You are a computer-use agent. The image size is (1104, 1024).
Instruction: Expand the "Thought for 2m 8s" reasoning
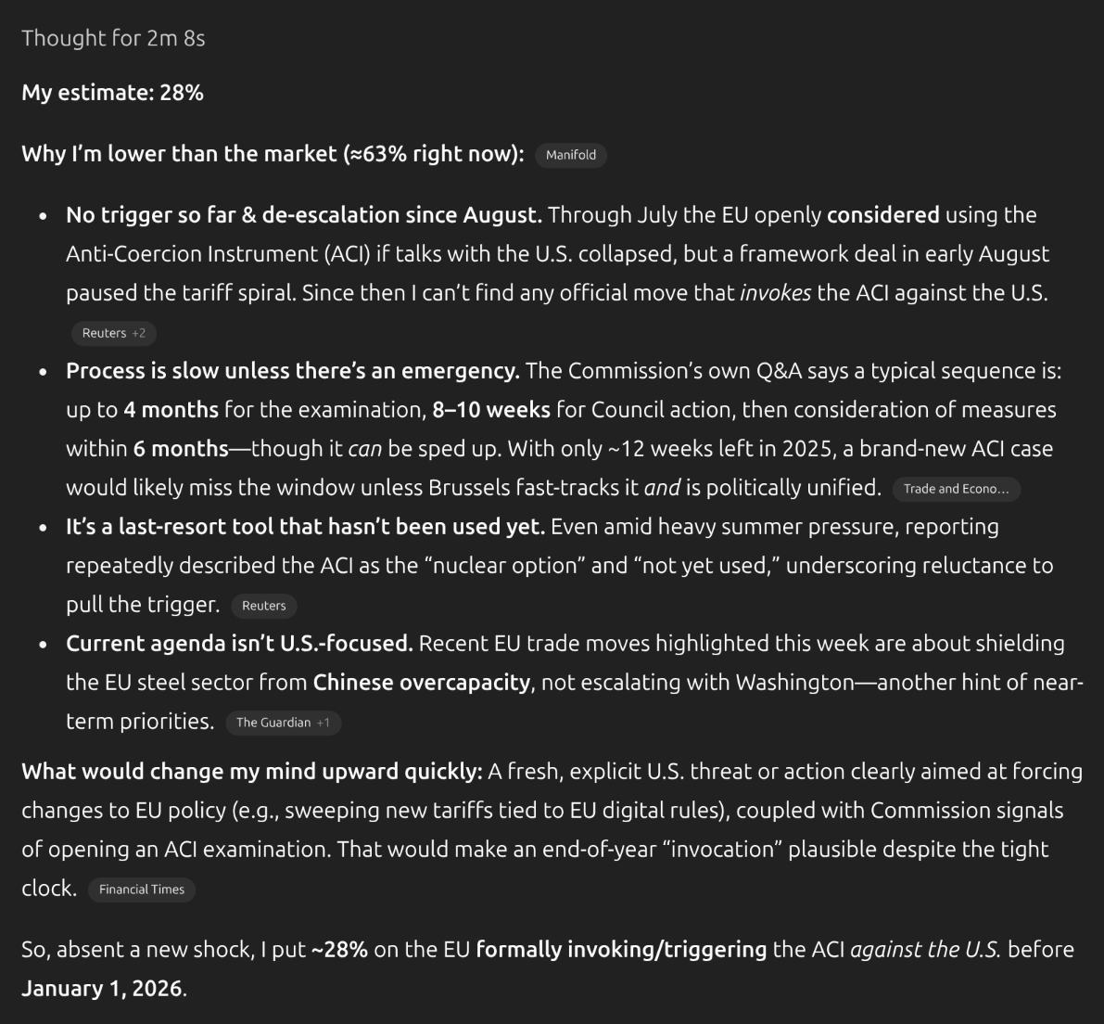(113, 38)
